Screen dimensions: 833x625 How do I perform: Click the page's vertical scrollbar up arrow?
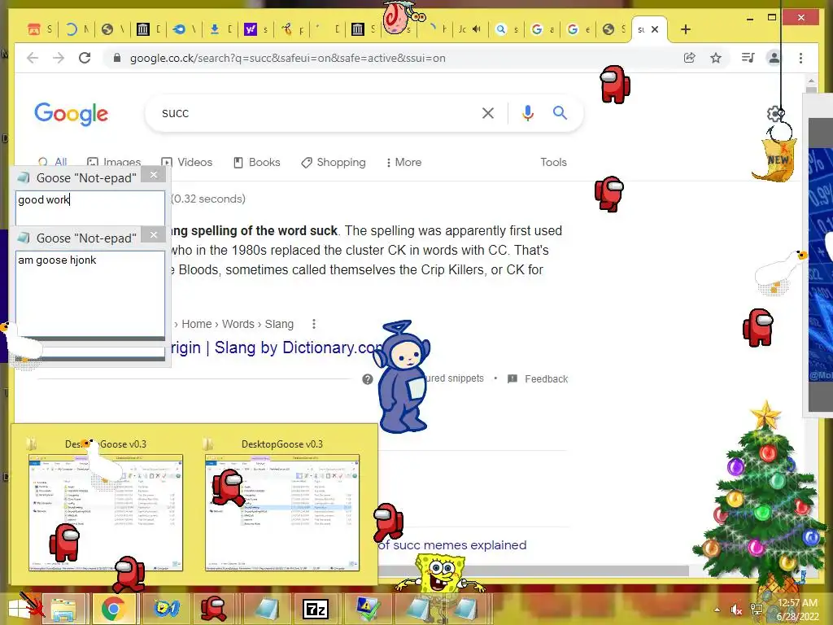coord(811,82)
